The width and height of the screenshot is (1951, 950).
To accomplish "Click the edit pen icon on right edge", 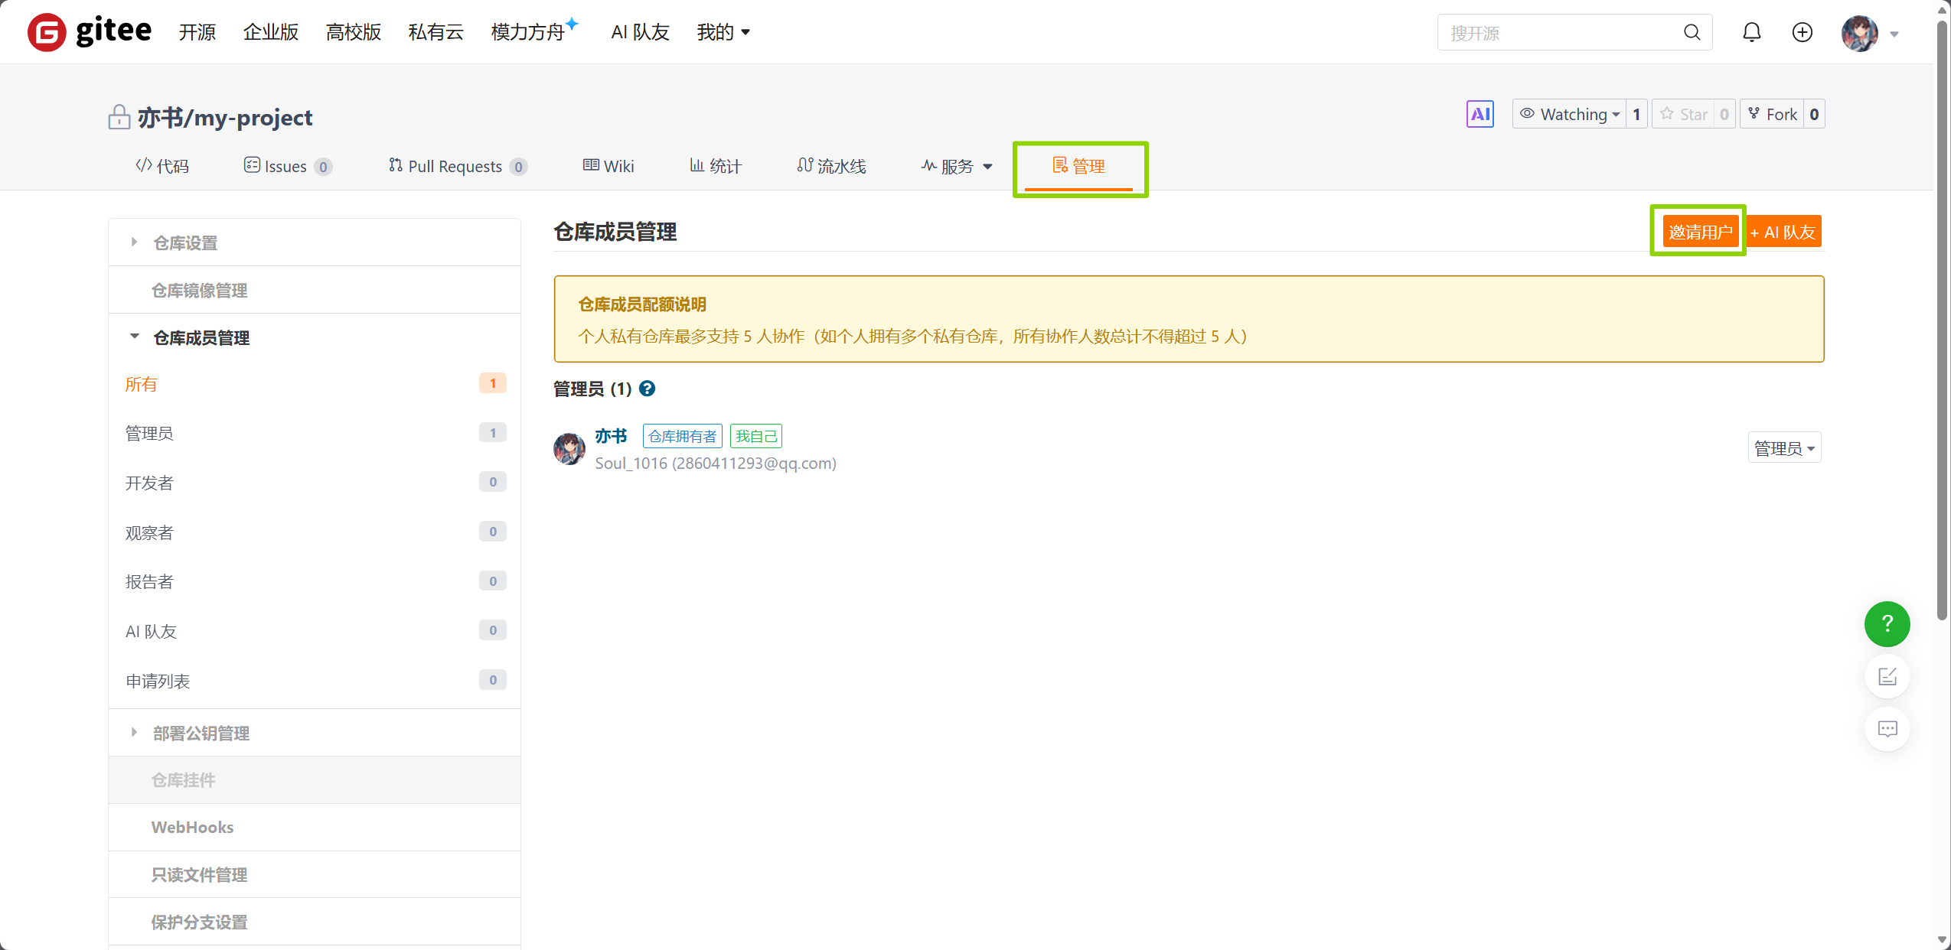I will [x=1886, y=676].
